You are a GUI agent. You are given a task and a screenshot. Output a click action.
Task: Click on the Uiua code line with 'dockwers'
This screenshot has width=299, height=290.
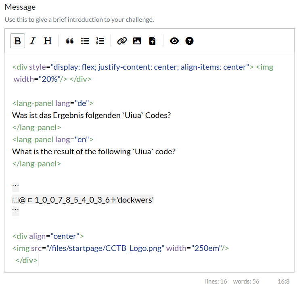click(83, 200)
